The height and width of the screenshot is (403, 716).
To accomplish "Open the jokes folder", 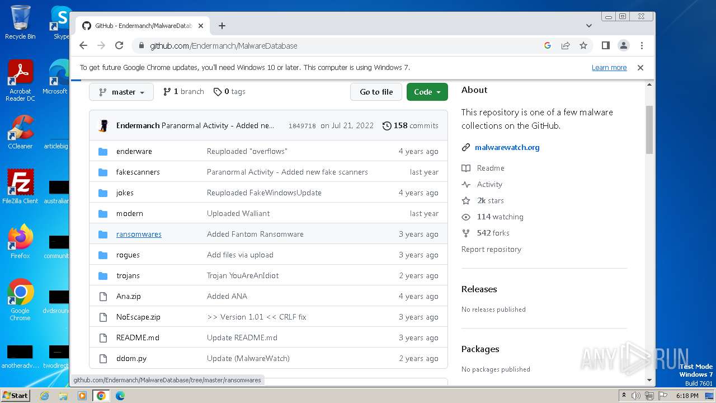I will coord(125,193).
